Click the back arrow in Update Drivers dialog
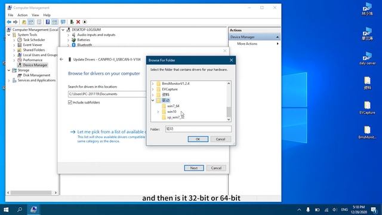 61,59
